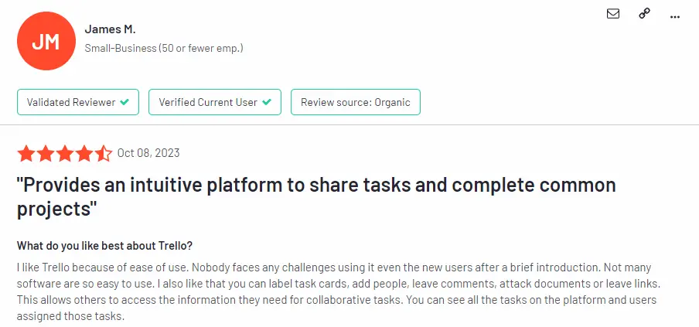The image size is (699, 327).
Task: Click the Verified Current User badge
Action: 215,102
